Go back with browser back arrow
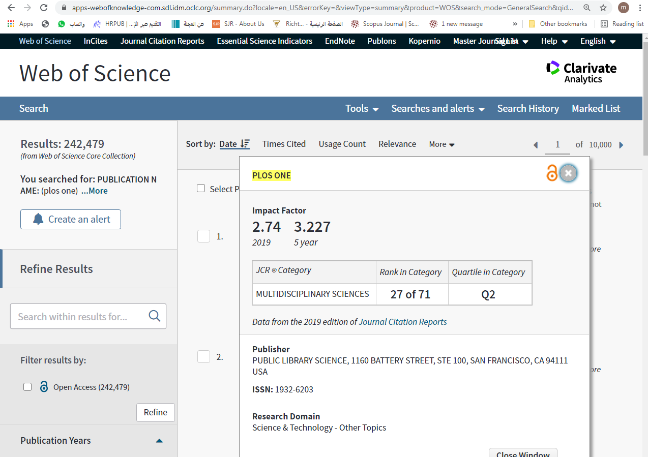Viewport: 648px width, 457px height. (x=11, y=8)
